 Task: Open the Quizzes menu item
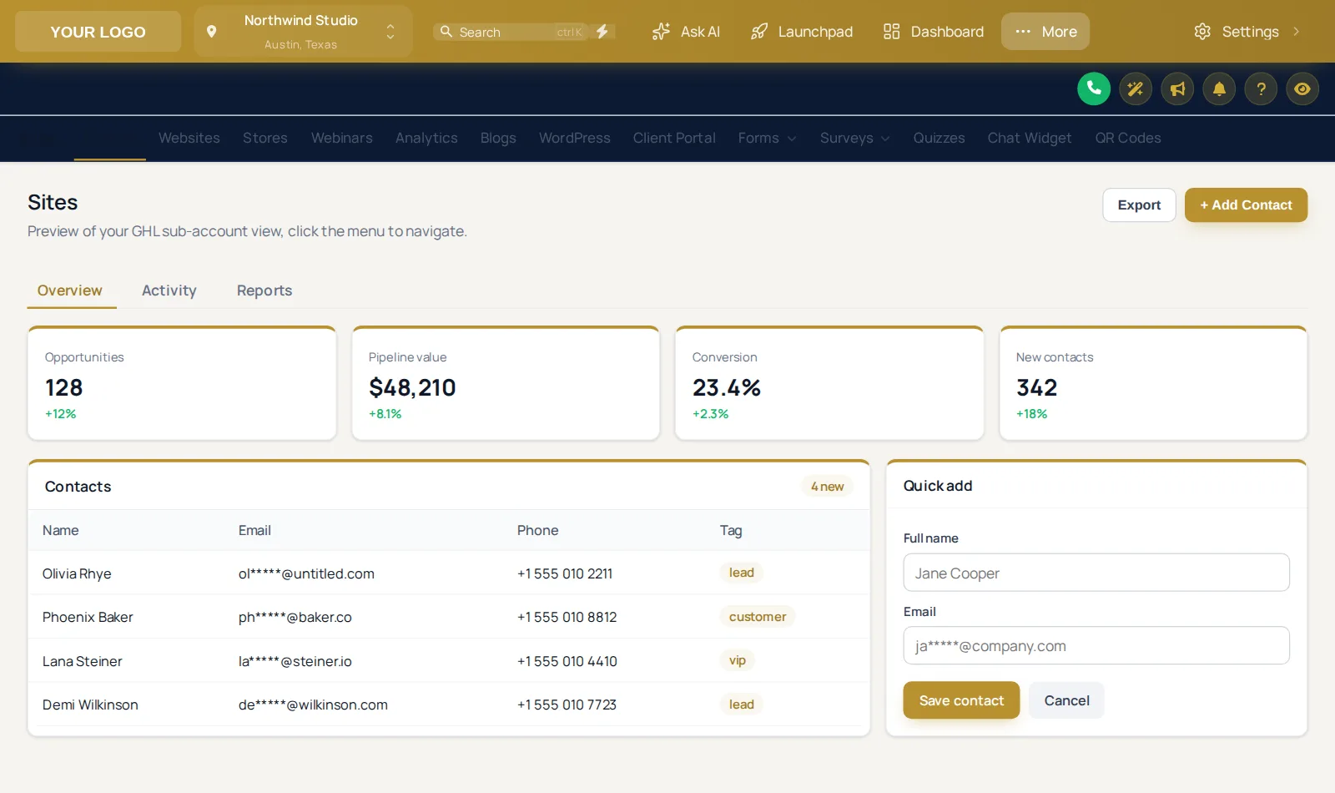pos(939,139)
